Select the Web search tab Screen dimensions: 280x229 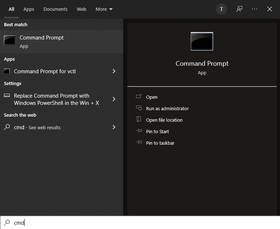coord(81,9)
